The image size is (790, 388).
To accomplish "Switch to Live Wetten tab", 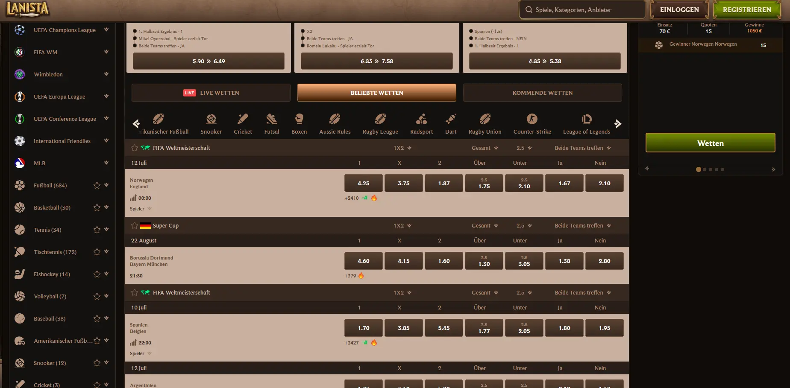I will click(x=211, y=93).
